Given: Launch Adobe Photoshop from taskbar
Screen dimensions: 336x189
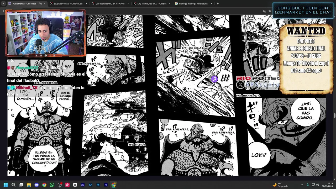Looking at the screenshot, I should pos(98,185).
